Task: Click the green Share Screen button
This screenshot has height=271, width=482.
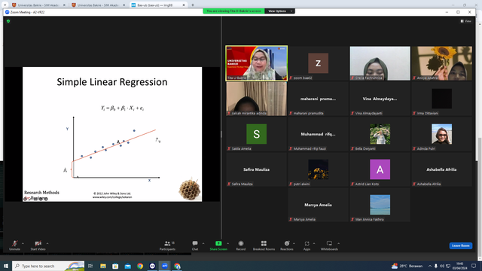Action: click(x=218, y=245)
